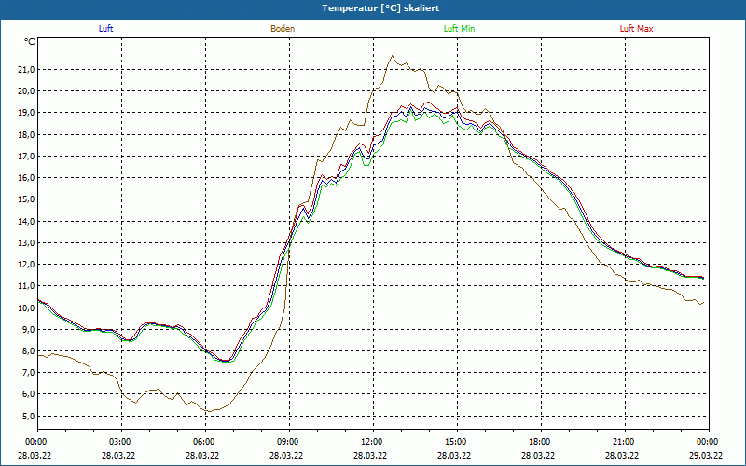Click the 06:00 time axis label
Viewport: 746px width, 466px height.
point(205,442)
